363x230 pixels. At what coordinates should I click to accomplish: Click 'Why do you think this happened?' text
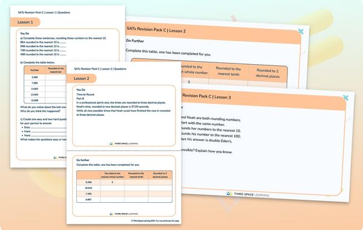tap(41, 111)
